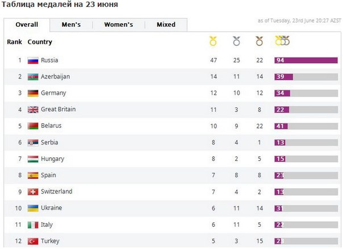The height and width of the screenshot is (249, 343).
Task: Open the Mixed medals tab
Action: [x=166, y=25]
